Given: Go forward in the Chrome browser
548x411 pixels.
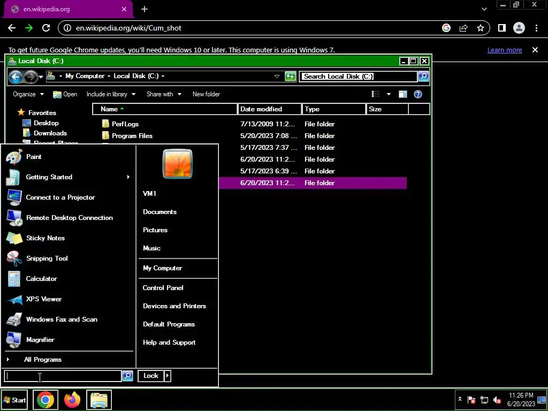Looking at the screenshot, I should point(29,28).
